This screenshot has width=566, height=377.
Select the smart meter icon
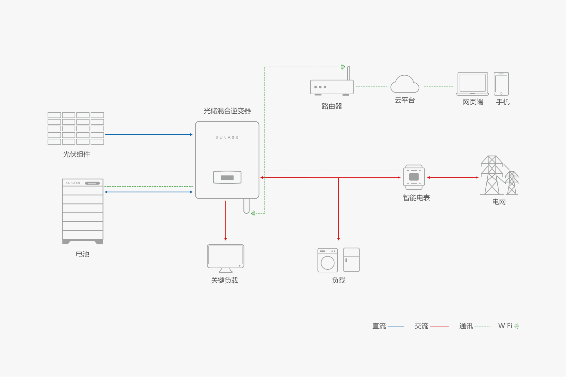[x=414, y=177]
